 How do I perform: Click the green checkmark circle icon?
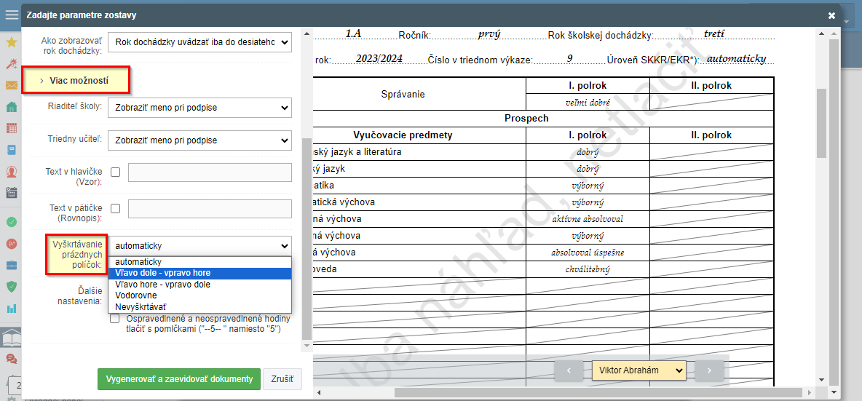(11, 223)
